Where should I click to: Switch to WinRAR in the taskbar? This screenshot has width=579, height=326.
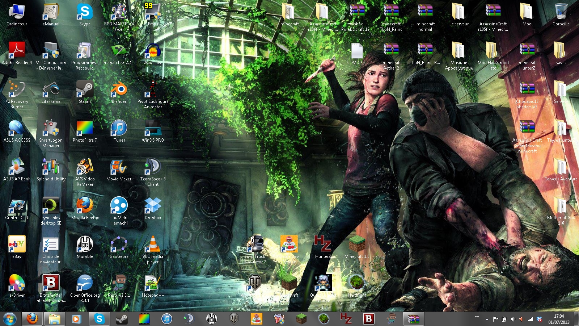[413, 319]
